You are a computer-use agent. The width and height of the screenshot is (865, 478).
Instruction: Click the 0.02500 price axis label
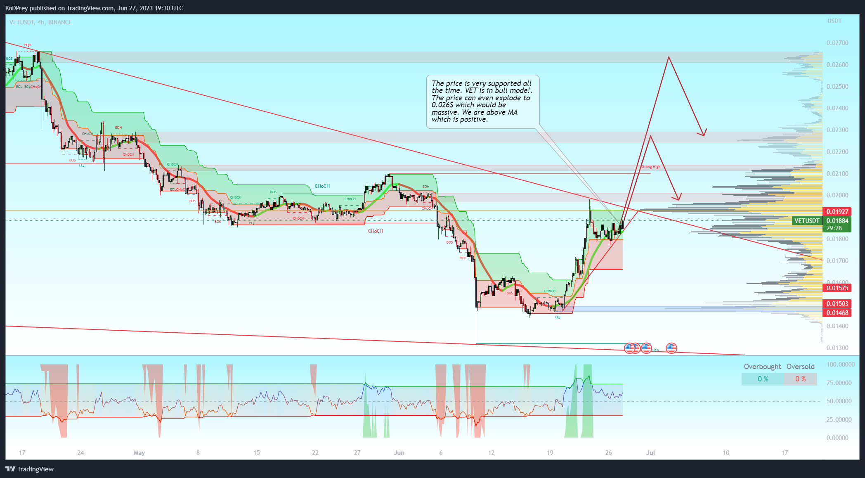click(837, 87)
